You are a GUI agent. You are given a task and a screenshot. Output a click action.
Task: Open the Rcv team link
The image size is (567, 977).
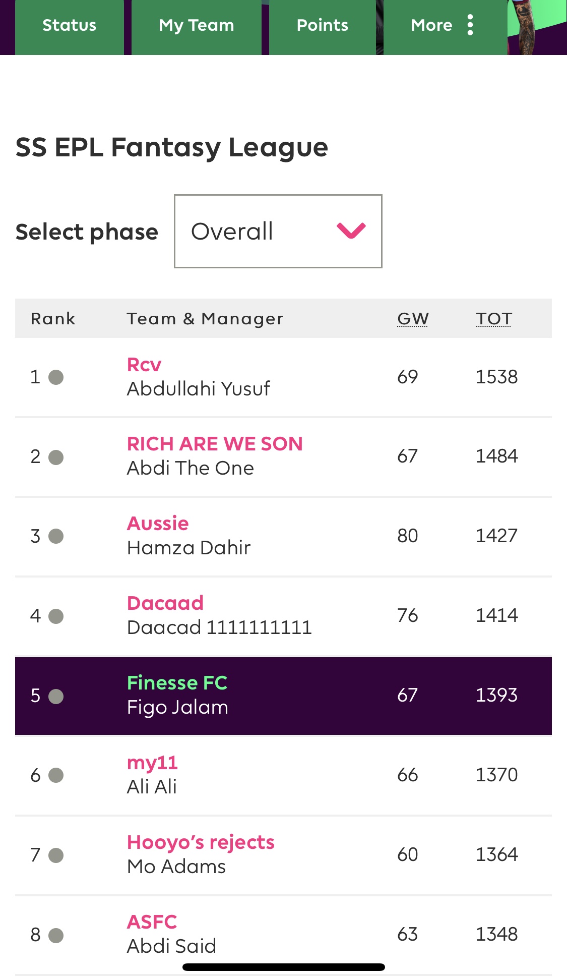click(144, 364)
